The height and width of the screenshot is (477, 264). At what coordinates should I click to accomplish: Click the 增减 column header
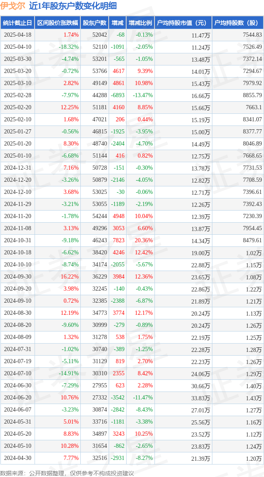tap(117, 23)
